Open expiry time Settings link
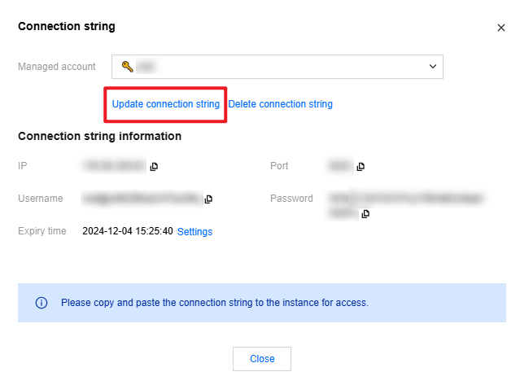The width and height of the screenshot is (520, 385). coord(194,232)
